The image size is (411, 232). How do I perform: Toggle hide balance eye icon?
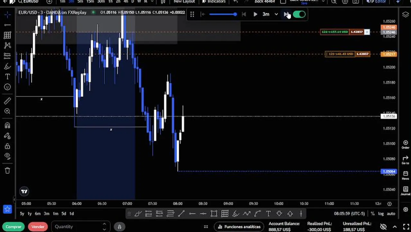tap(383, 227)
